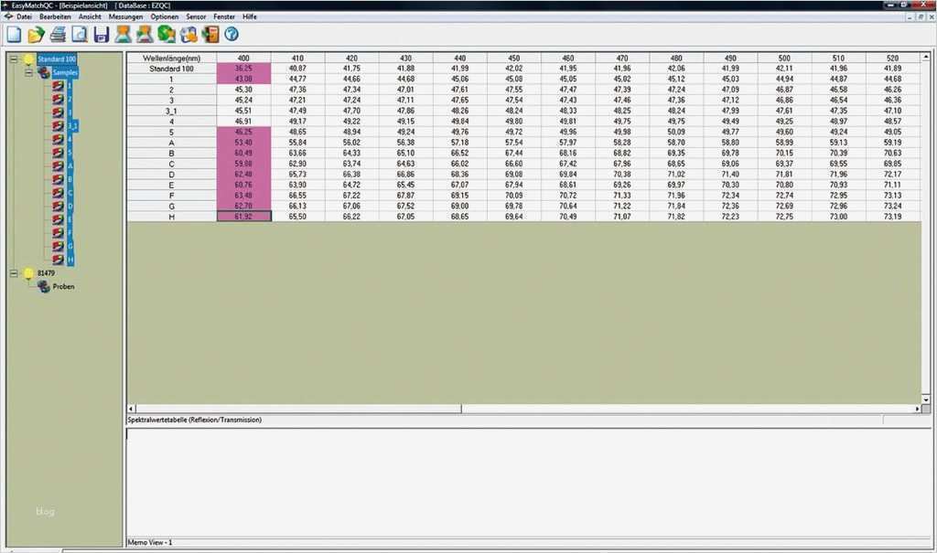Image resolution: width=937 pixels, height=553 pixels.
Task: Click row header Standard 100 in table
Action: click(x=171, y=69)
